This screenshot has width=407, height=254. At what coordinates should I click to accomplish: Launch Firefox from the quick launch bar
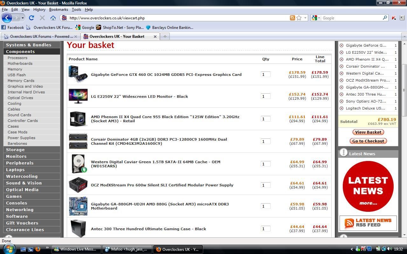pos(38,249)
